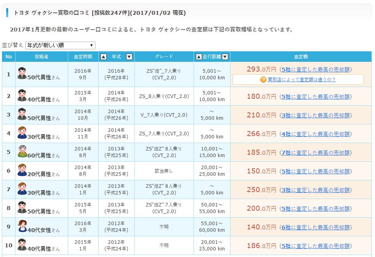Click the 並び替え label
375x257 pixels.
12,45
